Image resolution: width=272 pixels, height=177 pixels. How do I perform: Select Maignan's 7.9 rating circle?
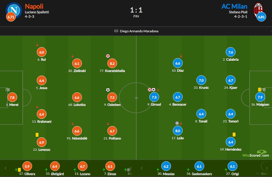[260, 97]
